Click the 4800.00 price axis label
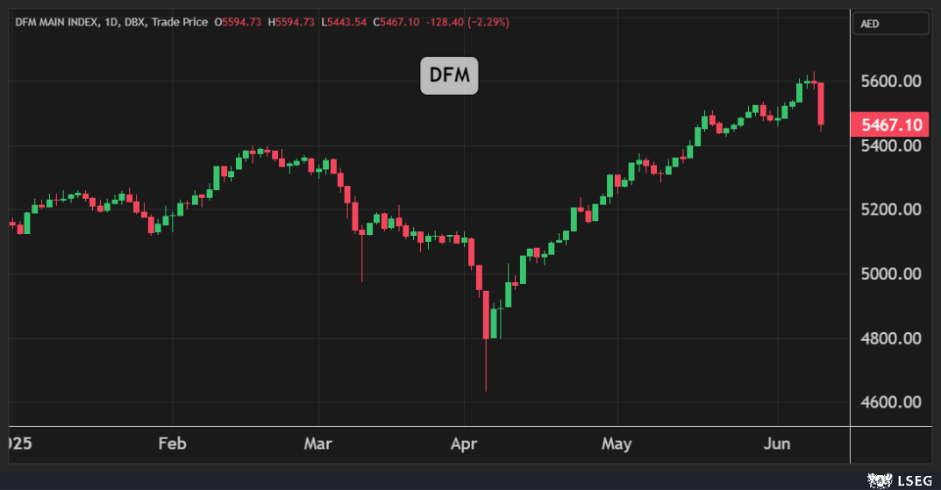Viewport: 941px width, 490px height. (x=891, y=338)
